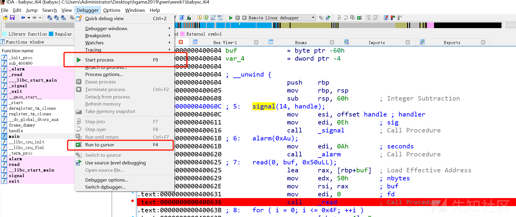Toggle the breakpoint dot at address 400636
516x217 pixels.
point(133,201)
